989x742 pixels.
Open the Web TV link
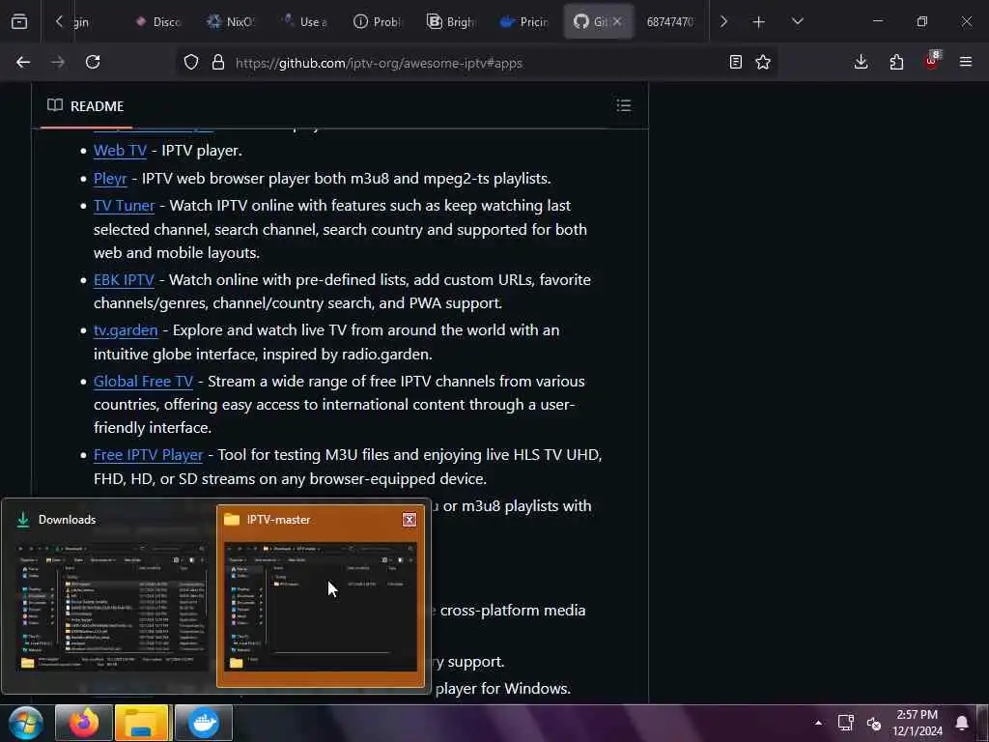pyautogui.click(x=120, y=150)
